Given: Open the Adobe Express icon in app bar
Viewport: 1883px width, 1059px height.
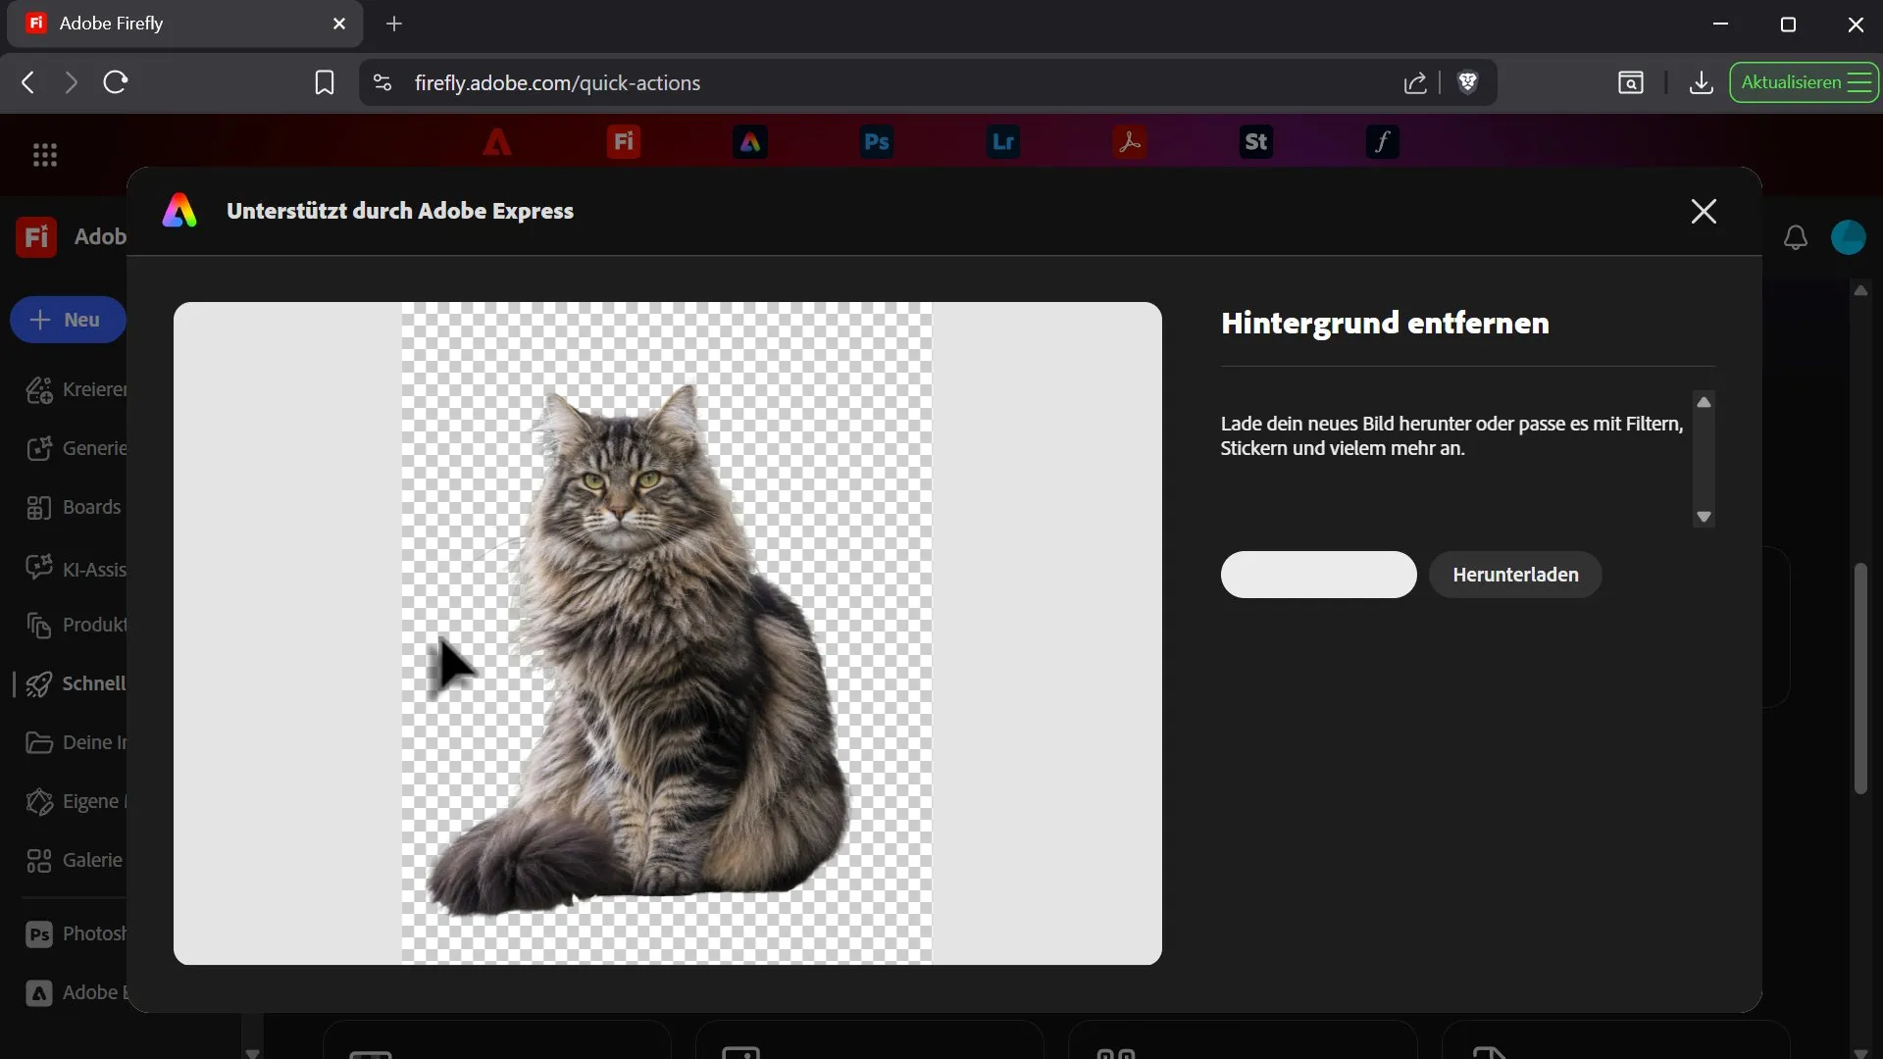Looking at the screenshot, I should pos(750,142).
